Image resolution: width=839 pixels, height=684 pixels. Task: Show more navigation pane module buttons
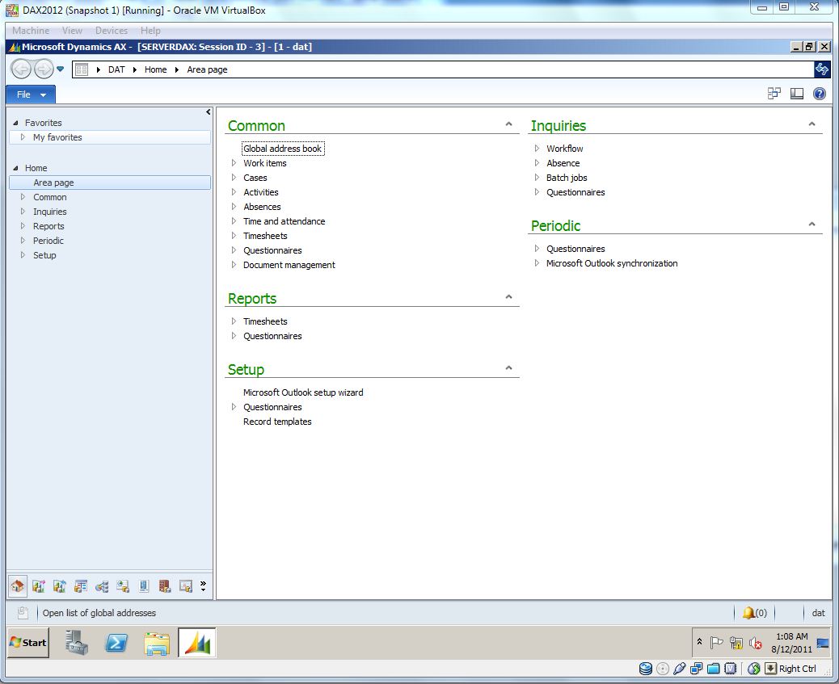pos(204,586)
